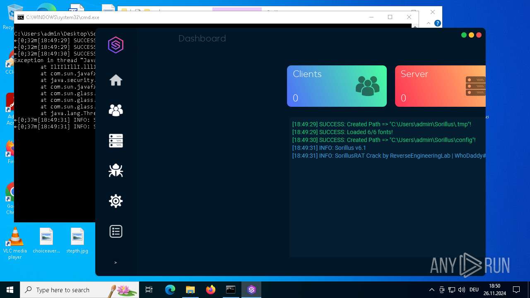Image resolution: width=530 pixels, height=298 pixels.
Task: Click the Sorillus logo in sidebar
Action: click(x=116, y=45)
